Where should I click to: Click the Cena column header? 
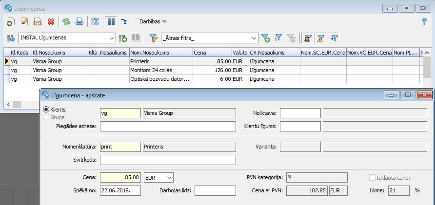(212, 53)
